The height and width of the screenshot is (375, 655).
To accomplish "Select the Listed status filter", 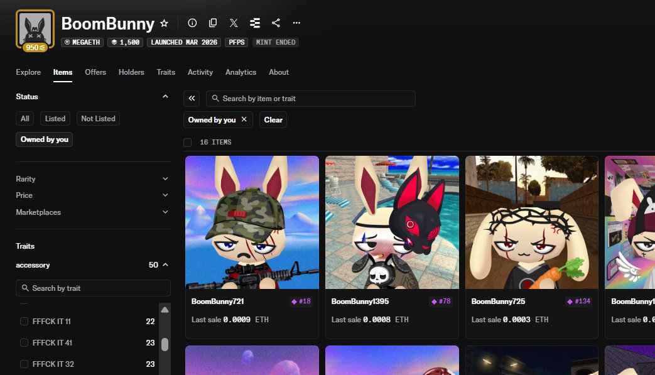I will [x=55, y=119].
